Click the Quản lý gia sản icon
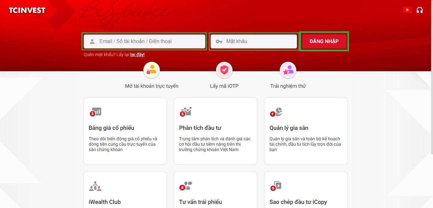The width and height of the screenshot is (433, 208). [276, 112]
